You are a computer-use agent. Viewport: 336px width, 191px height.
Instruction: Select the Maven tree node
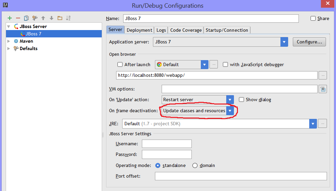pos(26,41)
